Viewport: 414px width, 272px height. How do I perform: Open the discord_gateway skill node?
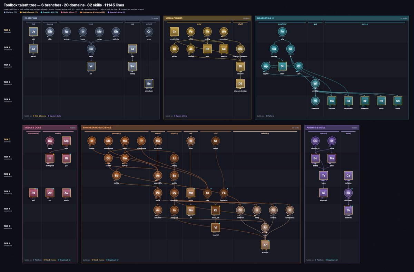click(240, 49)
